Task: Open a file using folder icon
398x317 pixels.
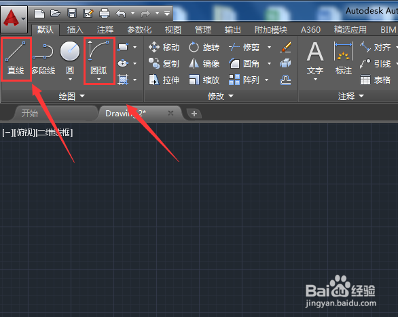Action: click(55, 13)
